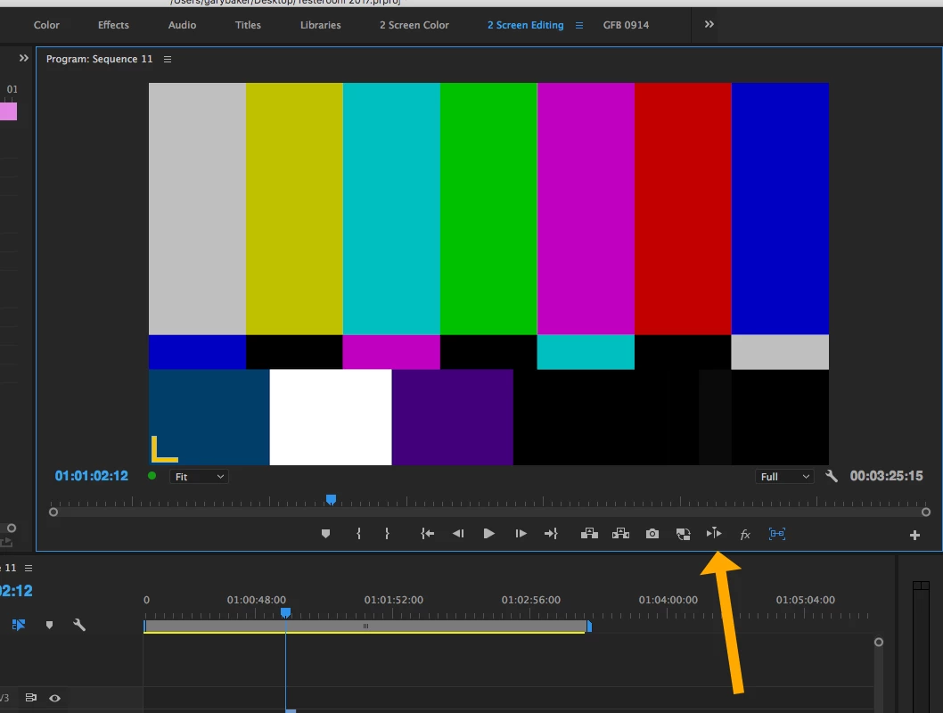Open Program monitor settings wrench

831,476
